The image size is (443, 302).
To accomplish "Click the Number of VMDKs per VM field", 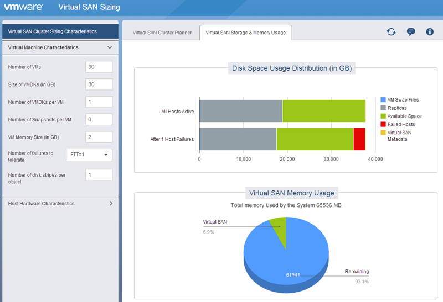I will [99, 102].
